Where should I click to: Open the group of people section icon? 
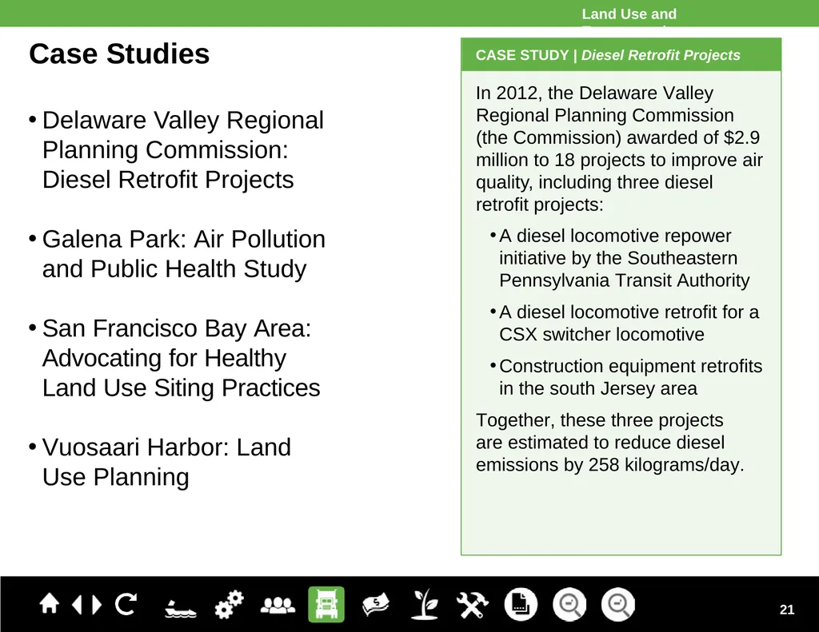[x=278, y=605]
